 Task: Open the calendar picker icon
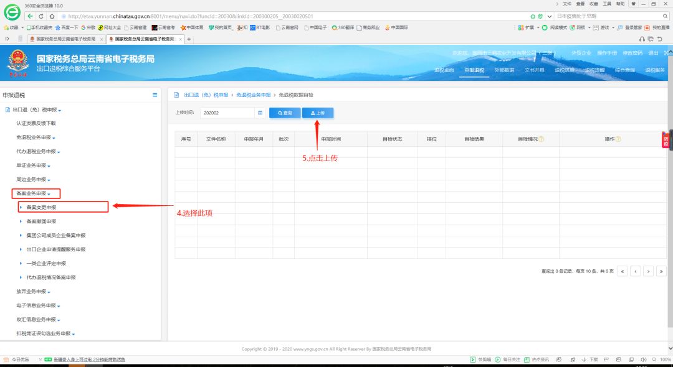click(260, 113)
